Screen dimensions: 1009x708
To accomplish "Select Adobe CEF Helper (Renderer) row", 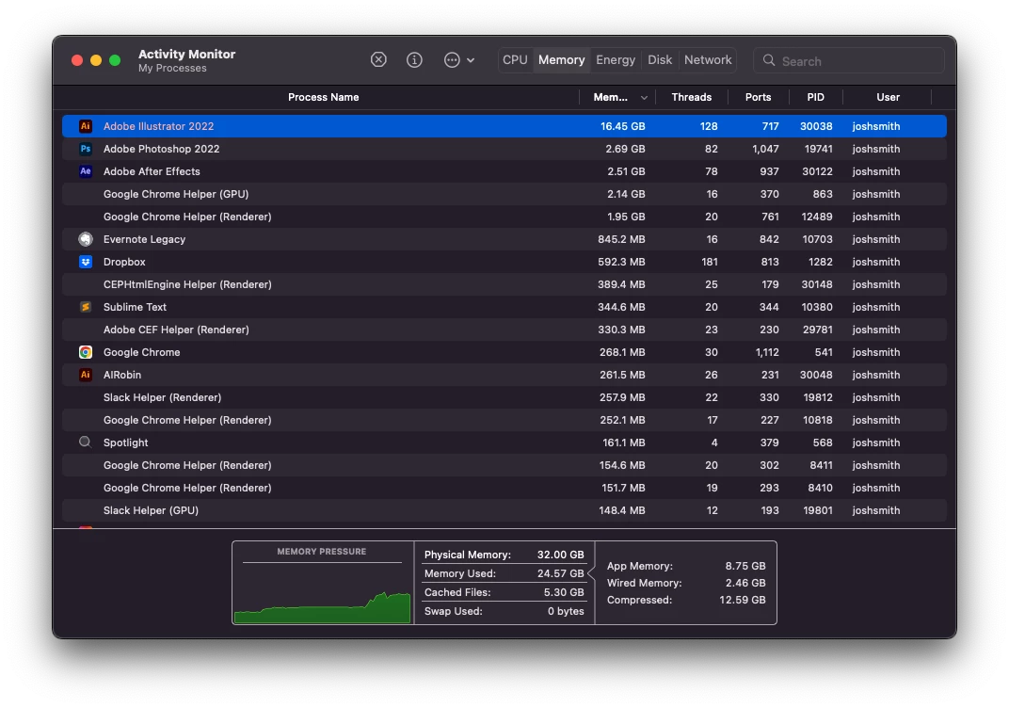I will point(504,330).
